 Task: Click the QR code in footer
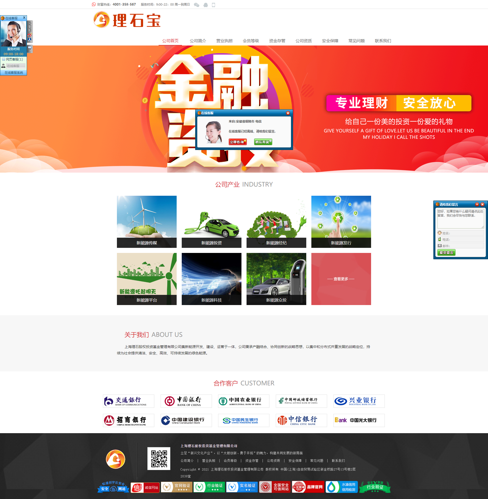[x=159, y=459]
